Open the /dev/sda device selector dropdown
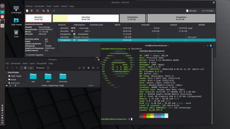 (200, 11)
